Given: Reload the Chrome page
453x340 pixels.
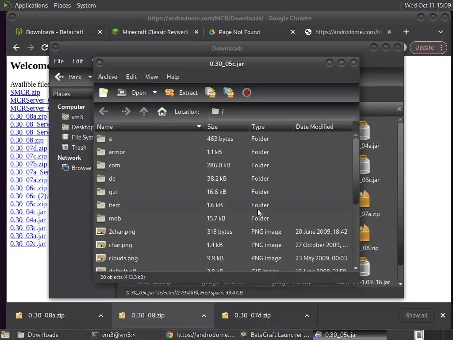Looking at the screenshot, I should [44, 47].
